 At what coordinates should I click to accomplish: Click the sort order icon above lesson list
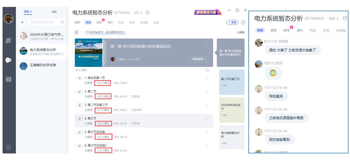tap(207, 70)
